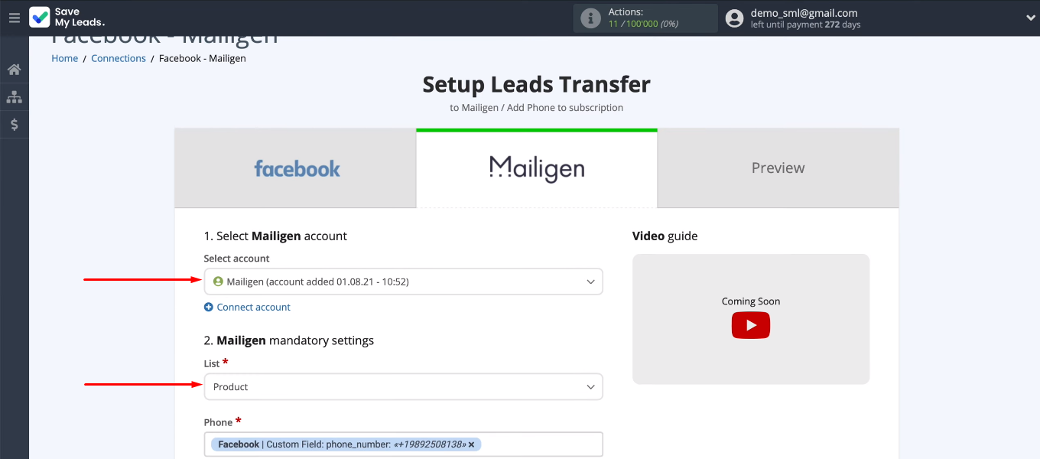Click the actions info icon
Viewport: 1040px width, 459px height.
[590, 18]
